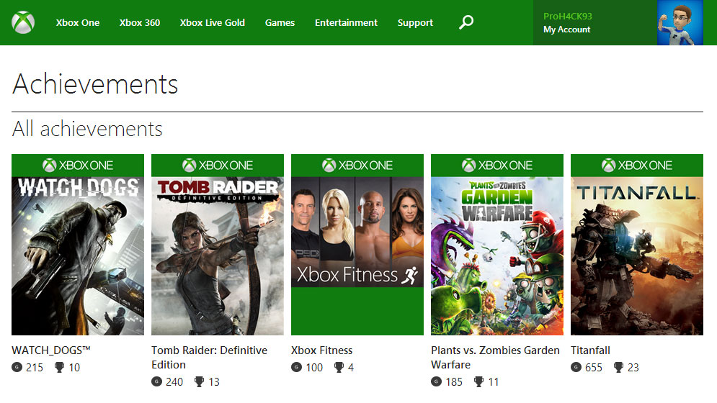
Task: Click Xbox One banner above Titanfall cover
Action: coord(637,166)
